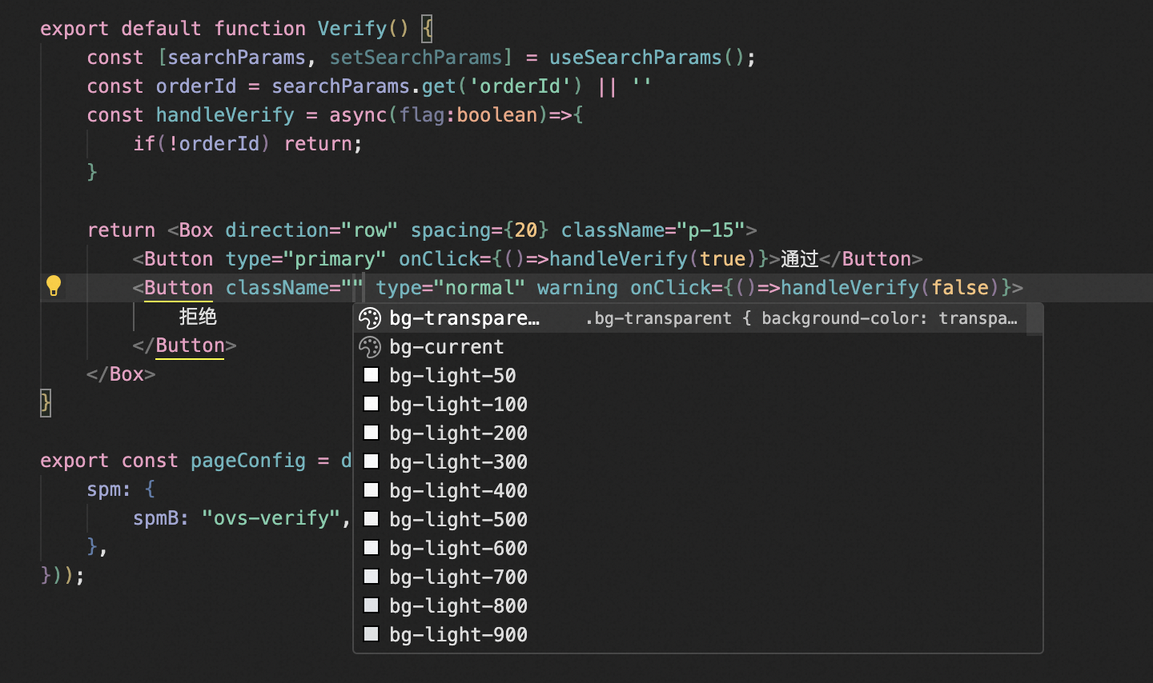Screen dimensions: 1153x683
Task: Click the suggestion list scrollbar thumb
Action: (1034, 320)
